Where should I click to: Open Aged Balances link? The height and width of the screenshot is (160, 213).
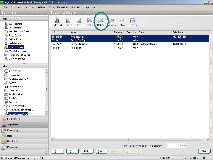click(14, 87)
